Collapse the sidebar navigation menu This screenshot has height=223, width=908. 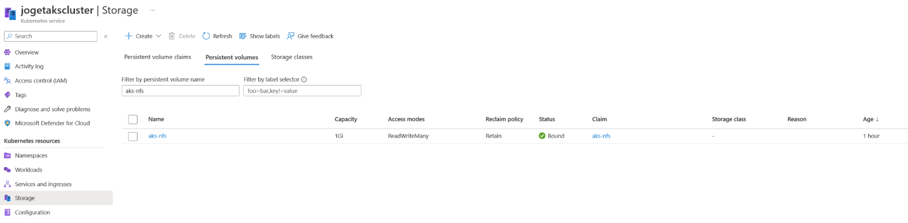[x=106, y=36]
